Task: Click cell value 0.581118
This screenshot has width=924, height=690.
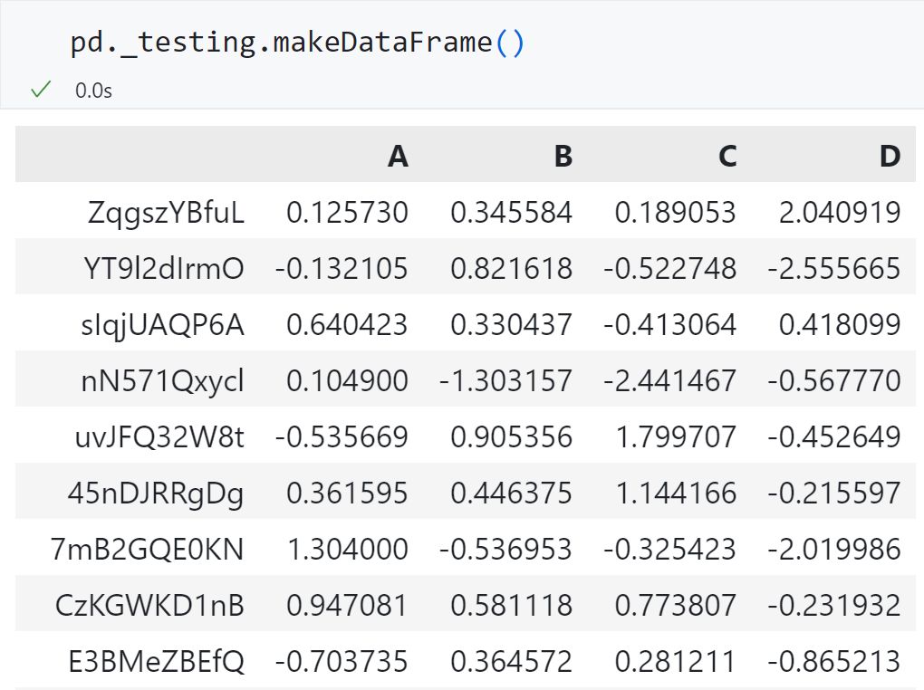Action: point(512,605)
